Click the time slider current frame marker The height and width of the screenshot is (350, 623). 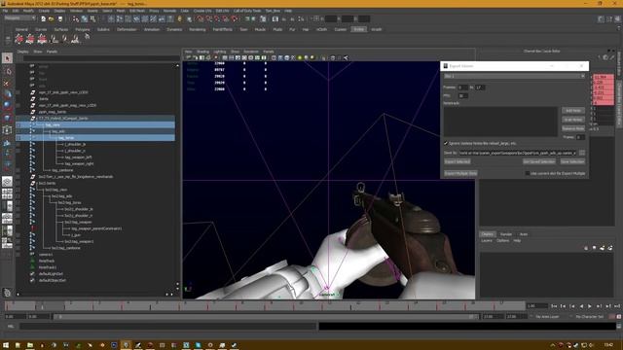pos(42,306)
